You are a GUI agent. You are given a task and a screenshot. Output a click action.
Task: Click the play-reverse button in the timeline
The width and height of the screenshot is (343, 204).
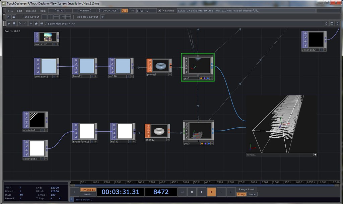coord(201,192)
